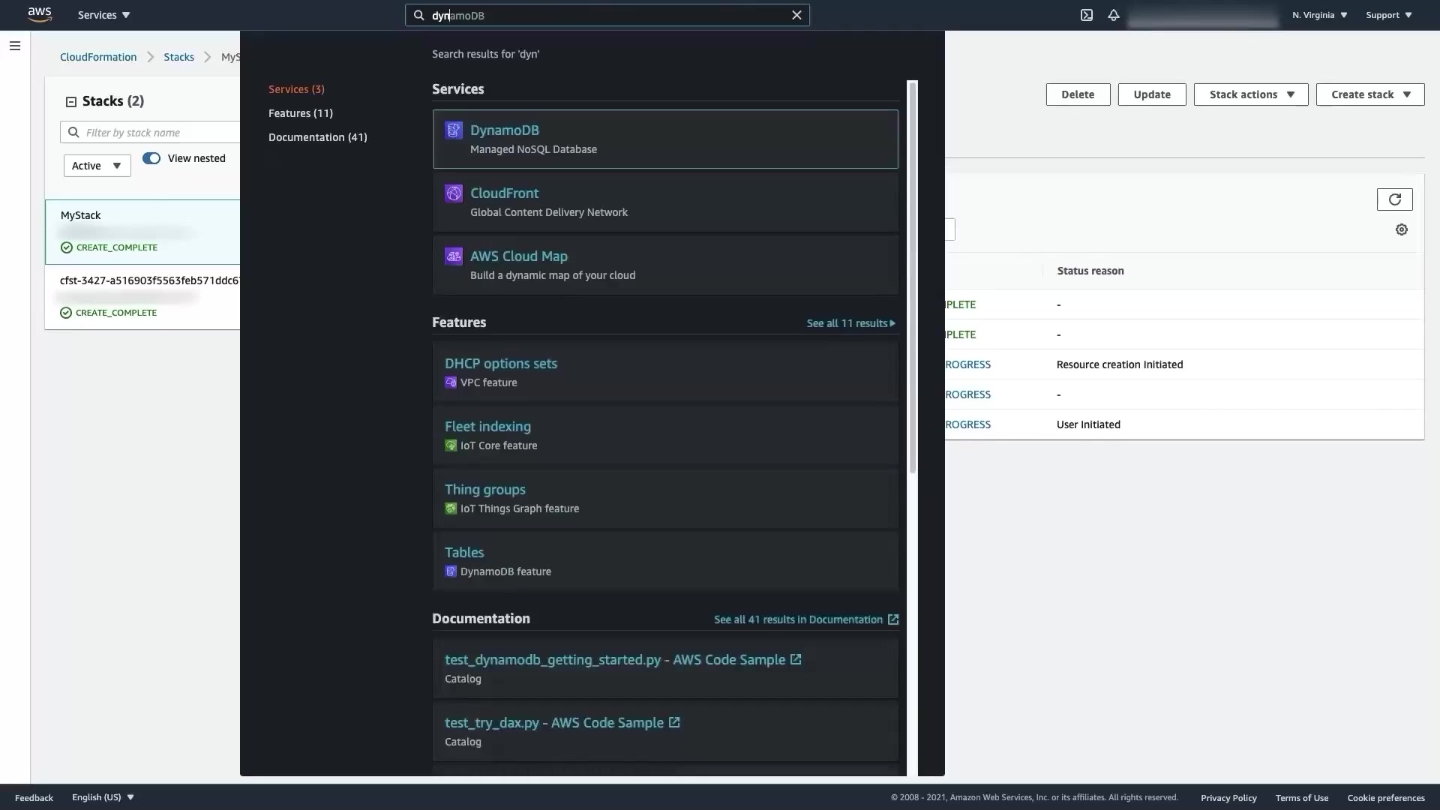Click the search results scrollbar
Viewport: 1440px width, 810px height.
click(912, 277)
